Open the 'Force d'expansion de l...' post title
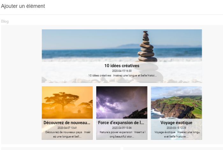223x150 pixels. (121, 123)
